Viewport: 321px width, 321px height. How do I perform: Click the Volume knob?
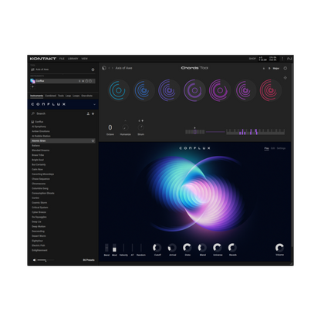(279, 248)
